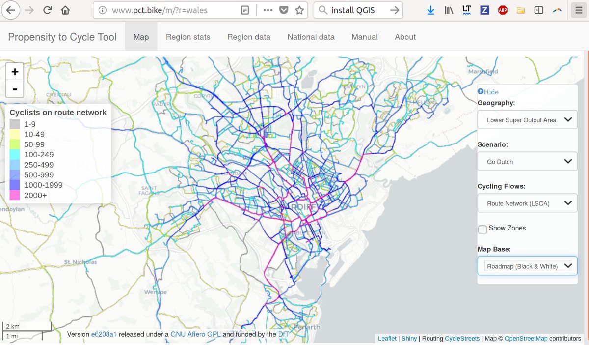The image size is (589, 345).
Task: Reload the page with the refresh icon
Action: 47,10
